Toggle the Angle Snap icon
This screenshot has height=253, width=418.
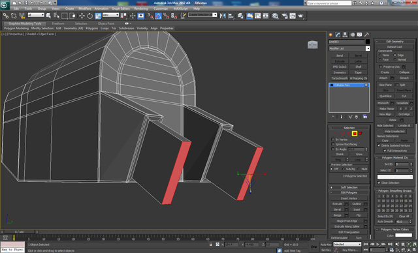pyautogui.click(x=158, y=16)
